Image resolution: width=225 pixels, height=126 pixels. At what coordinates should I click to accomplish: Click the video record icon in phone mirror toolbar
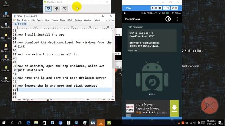156,8
